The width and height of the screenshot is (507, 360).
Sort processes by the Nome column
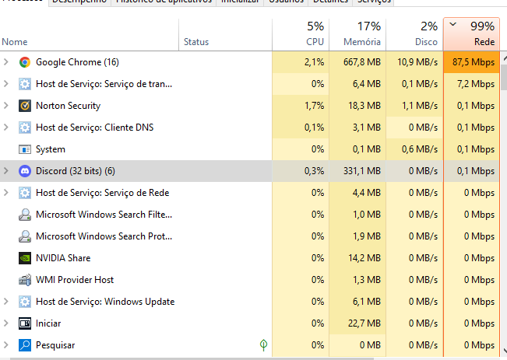click(90, 34)
